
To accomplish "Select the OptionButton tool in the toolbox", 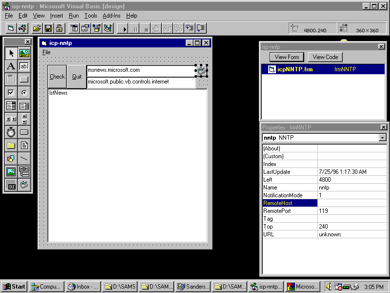I will pyautogui.click(x=24, y=93).
